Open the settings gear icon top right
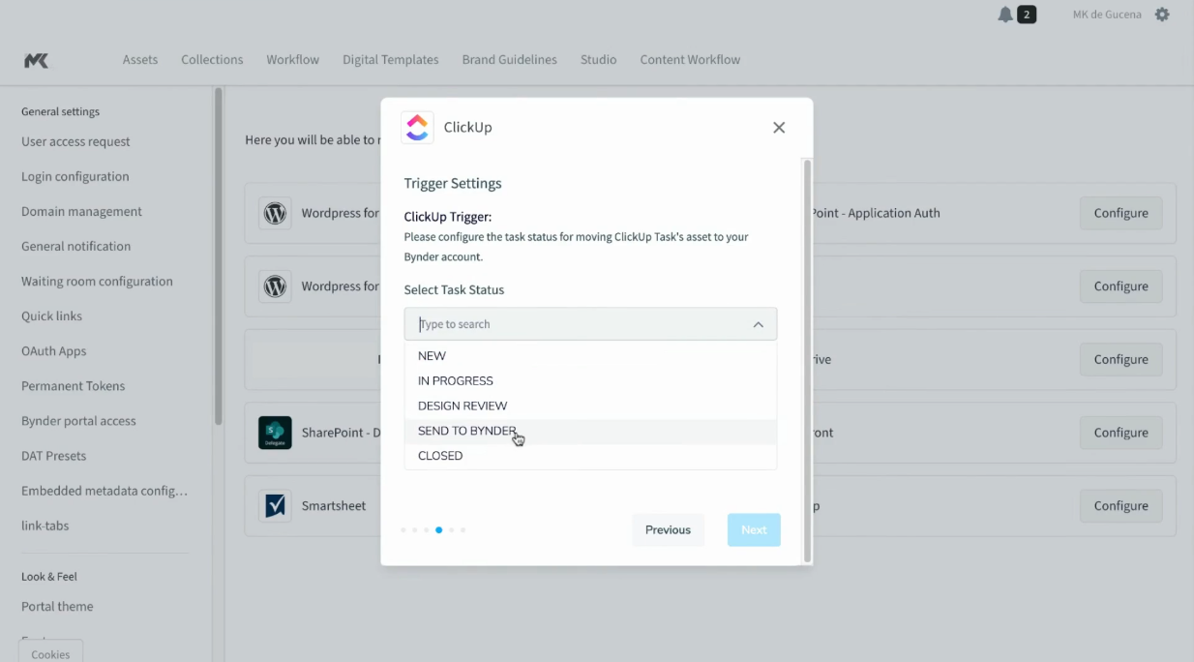Screen dimensions: 1194x662 [x=1162, y=15]
